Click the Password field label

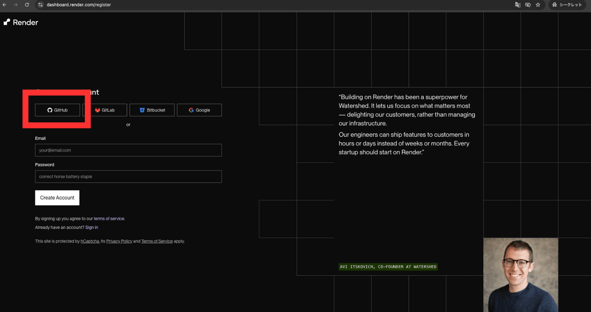45,165
